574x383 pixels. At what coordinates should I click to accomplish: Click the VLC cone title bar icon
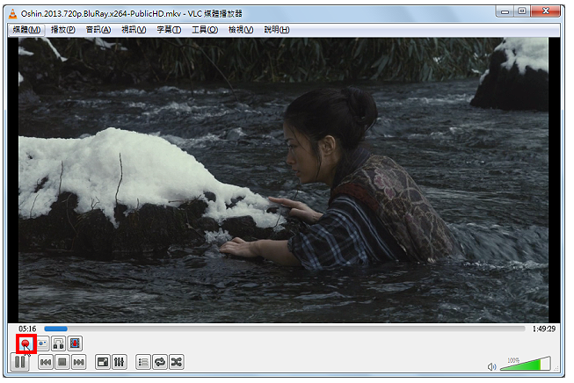tap(13, 14)
